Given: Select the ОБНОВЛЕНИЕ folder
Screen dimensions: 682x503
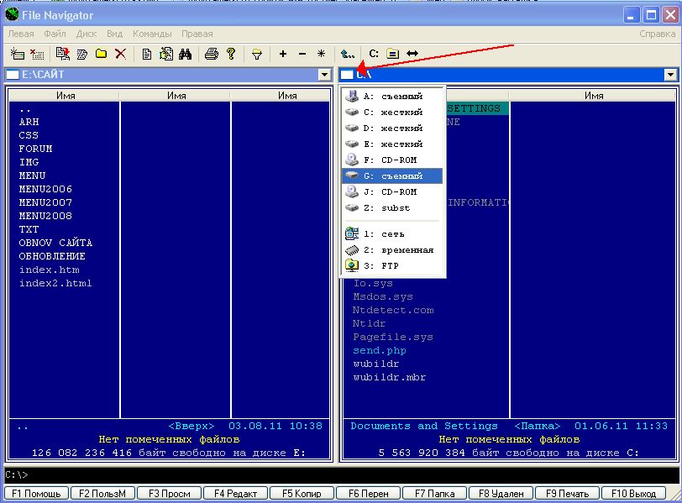Looking at the screenshot, I should pos(52,256).
